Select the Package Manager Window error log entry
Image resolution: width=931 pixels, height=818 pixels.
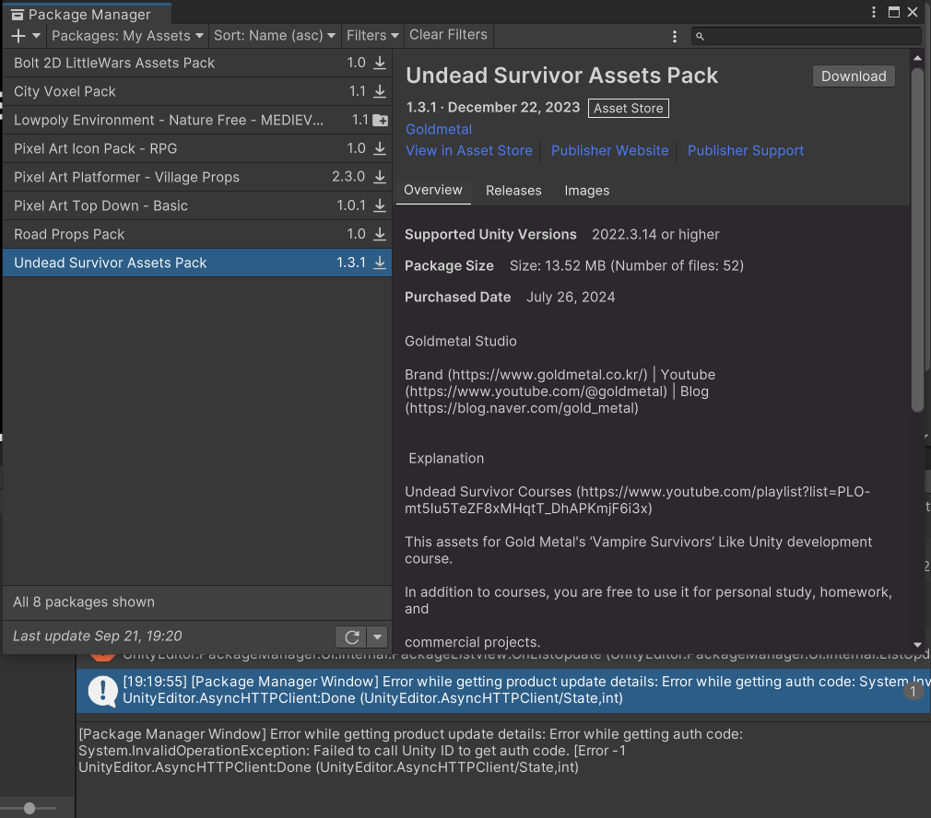click(503, 691)
